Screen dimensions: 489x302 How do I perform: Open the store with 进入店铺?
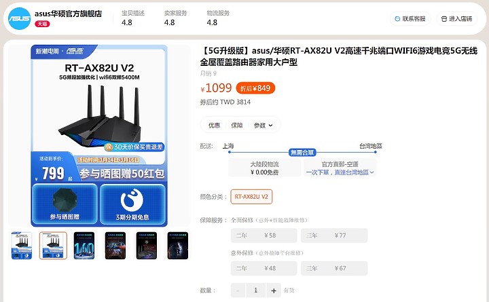point(456,19)
